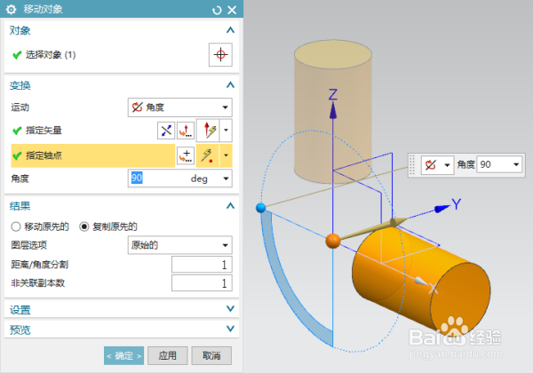Viewport: 533px width, 373px height.
Task: Click the settings gear icon in title bar
Action: tap(11, 10)
